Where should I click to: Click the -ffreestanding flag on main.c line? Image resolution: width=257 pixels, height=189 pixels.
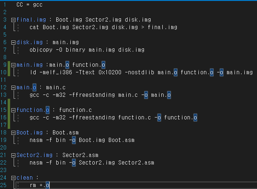[92, 95]
